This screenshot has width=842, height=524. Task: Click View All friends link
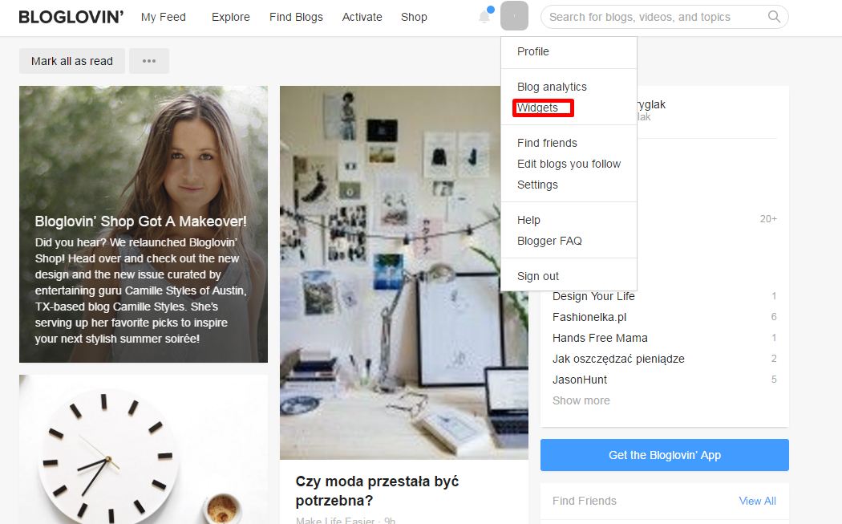[757, 501]
